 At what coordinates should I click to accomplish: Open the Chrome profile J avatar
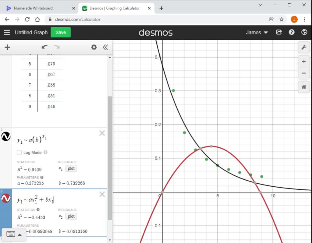tap(294, 19)
